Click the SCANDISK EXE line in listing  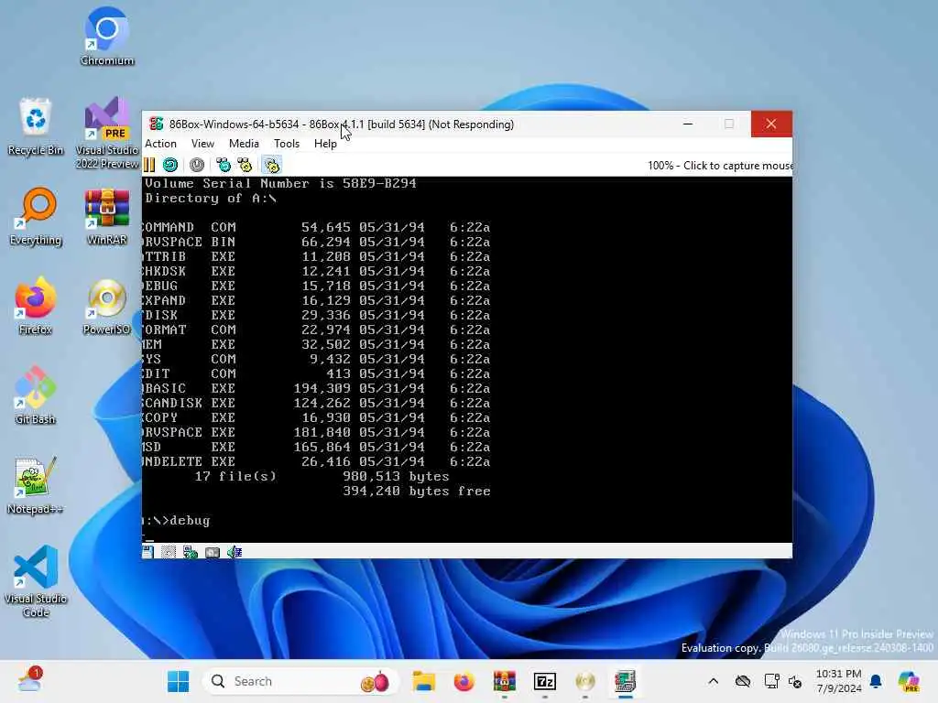click(316, 403)
